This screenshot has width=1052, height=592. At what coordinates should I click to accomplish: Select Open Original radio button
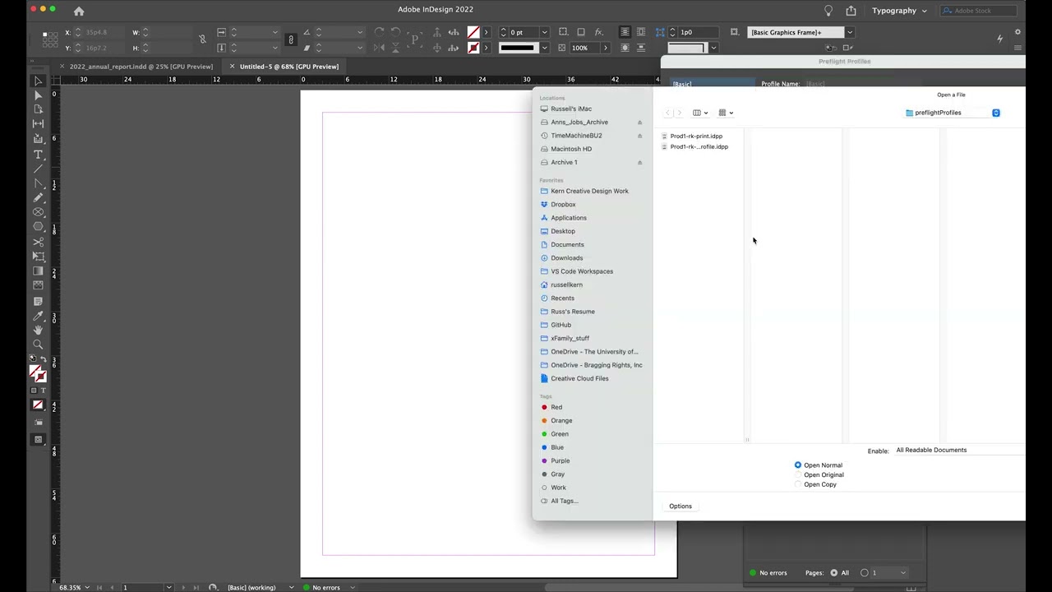(x=797, y=475)
